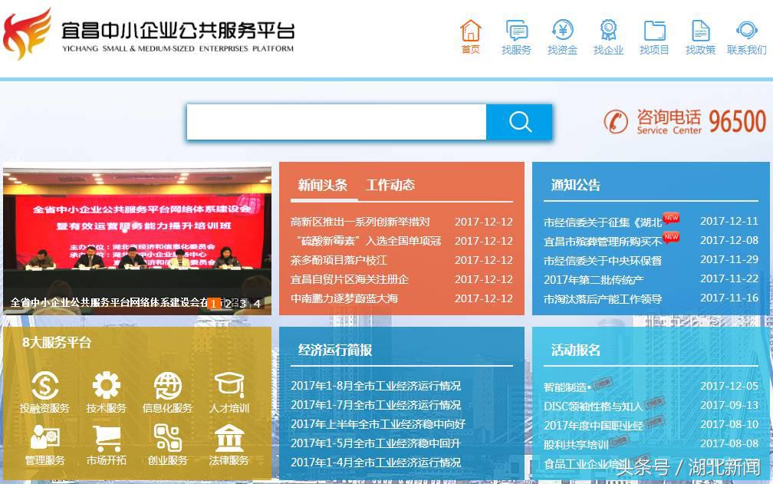
Task: Open the 找资金 (Find Funding) icon
Action: tap(562, 35)
